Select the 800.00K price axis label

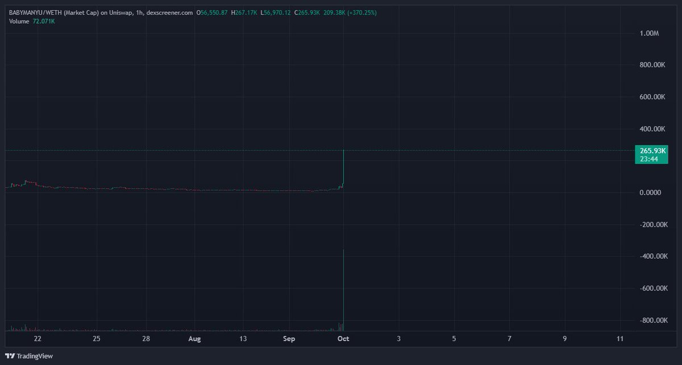pyautogui.click(x=652, y=65)
